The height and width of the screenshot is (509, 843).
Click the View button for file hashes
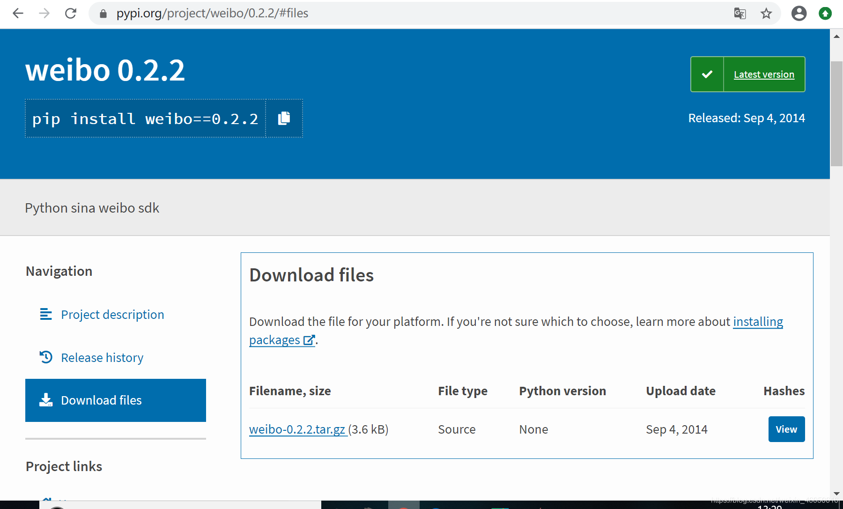pyautogui.click(x=786, y=429)
